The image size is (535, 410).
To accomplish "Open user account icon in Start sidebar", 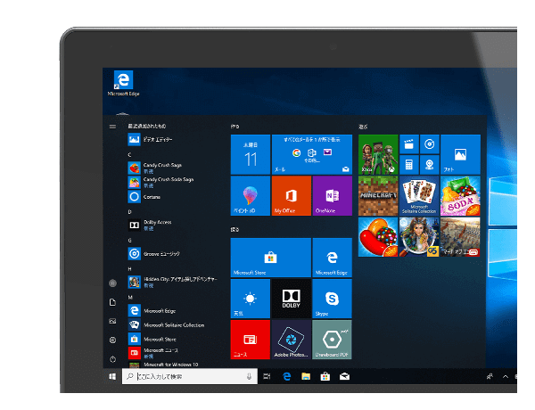I will click(112, 283).
